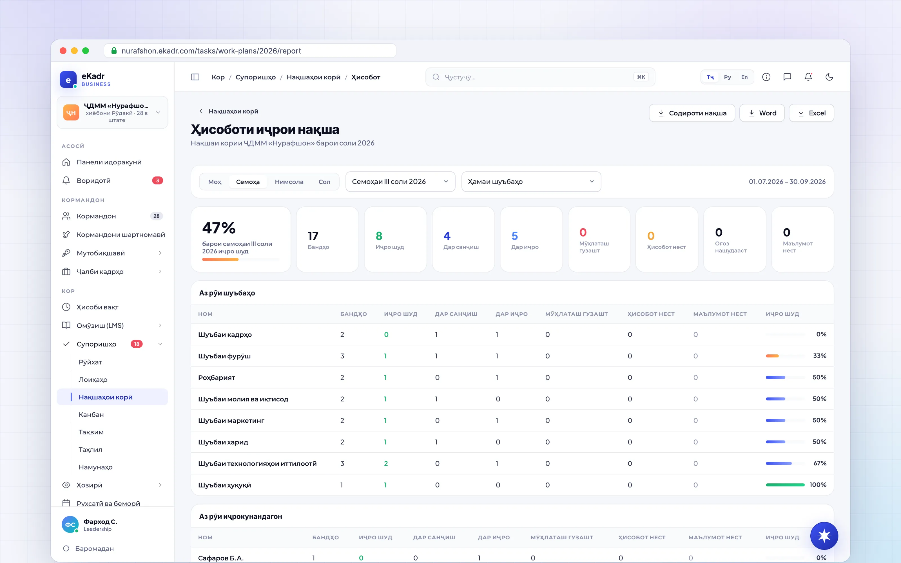901x563 pixels.
Task: Click the ЧН company avatar
Action: [71, 112]
